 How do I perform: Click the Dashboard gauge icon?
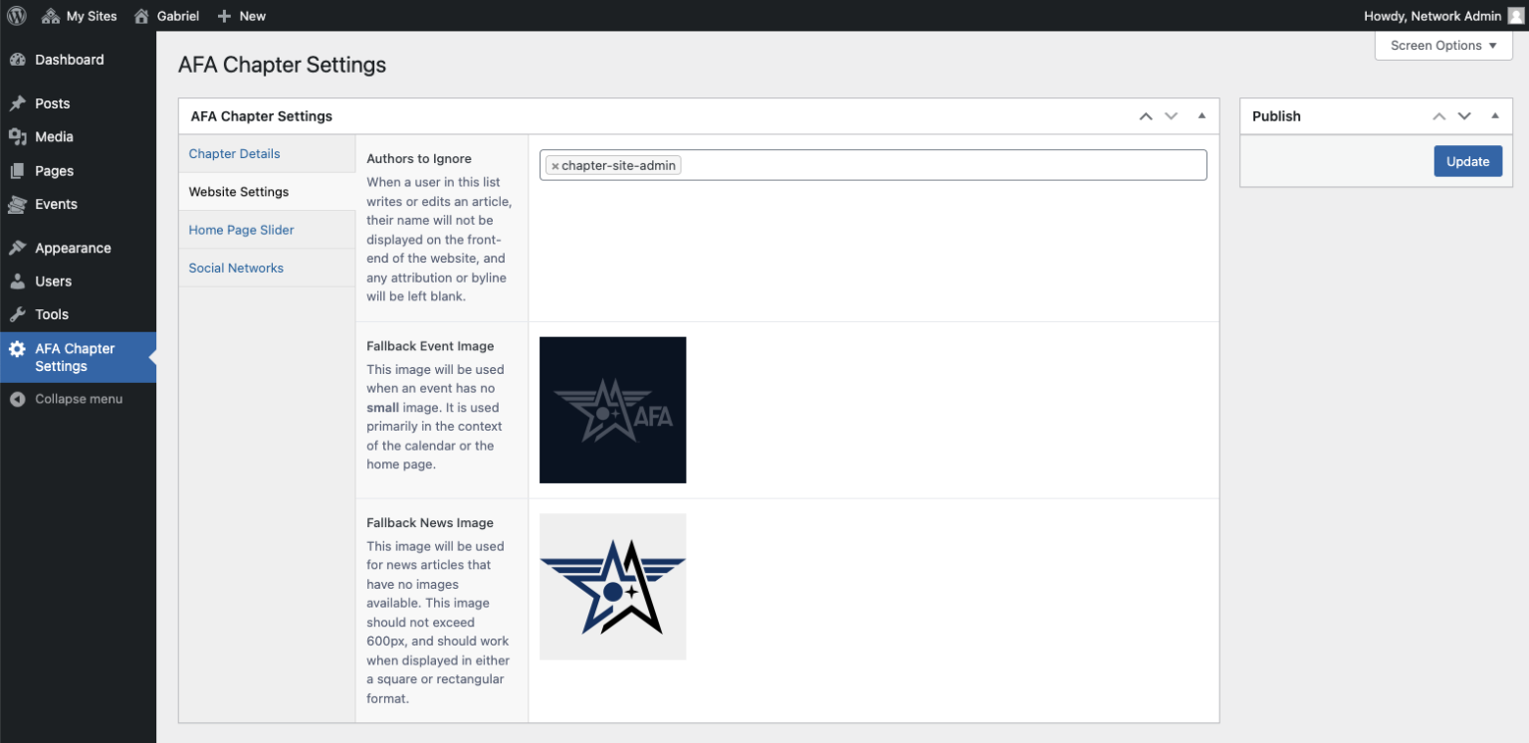coord(17,60)
